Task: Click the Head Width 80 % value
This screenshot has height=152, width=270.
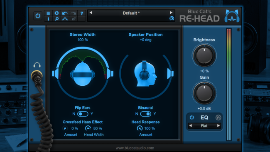Action: pos(98,128)
